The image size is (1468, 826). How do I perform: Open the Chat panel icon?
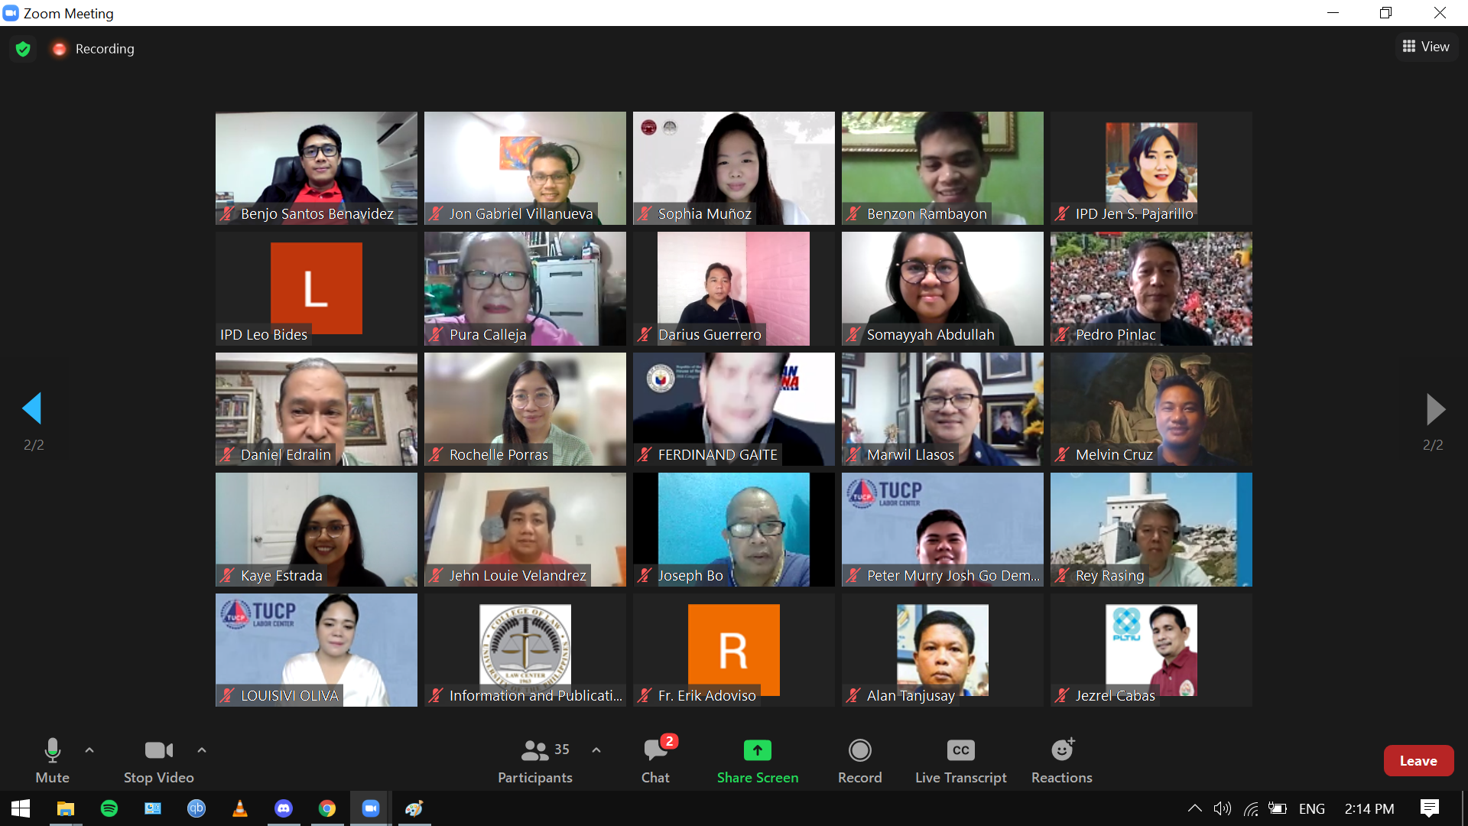tap(654, 751)
